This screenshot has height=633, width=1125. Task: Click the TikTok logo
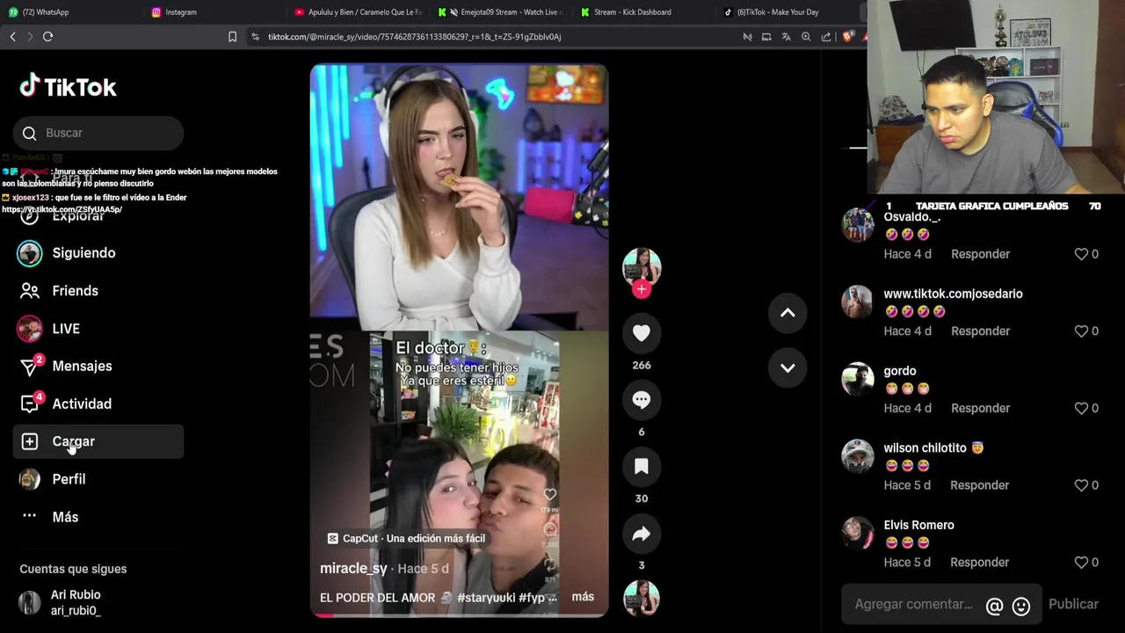(x=68, y=86)
